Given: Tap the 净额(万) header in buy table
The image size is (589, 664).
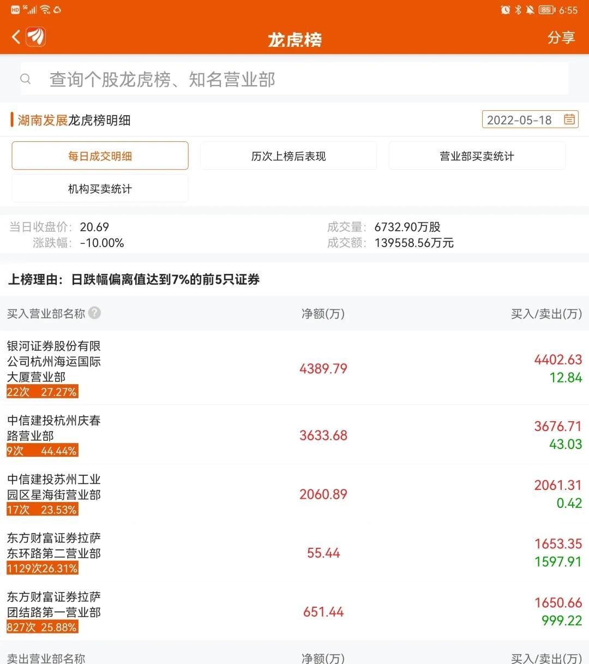Looking at the screenshot, I should pos(323,313).
